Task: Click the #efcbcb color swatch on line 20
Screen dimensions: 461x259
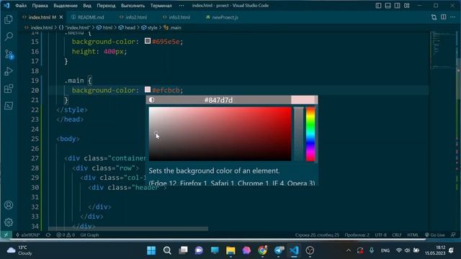Action: 148,89
